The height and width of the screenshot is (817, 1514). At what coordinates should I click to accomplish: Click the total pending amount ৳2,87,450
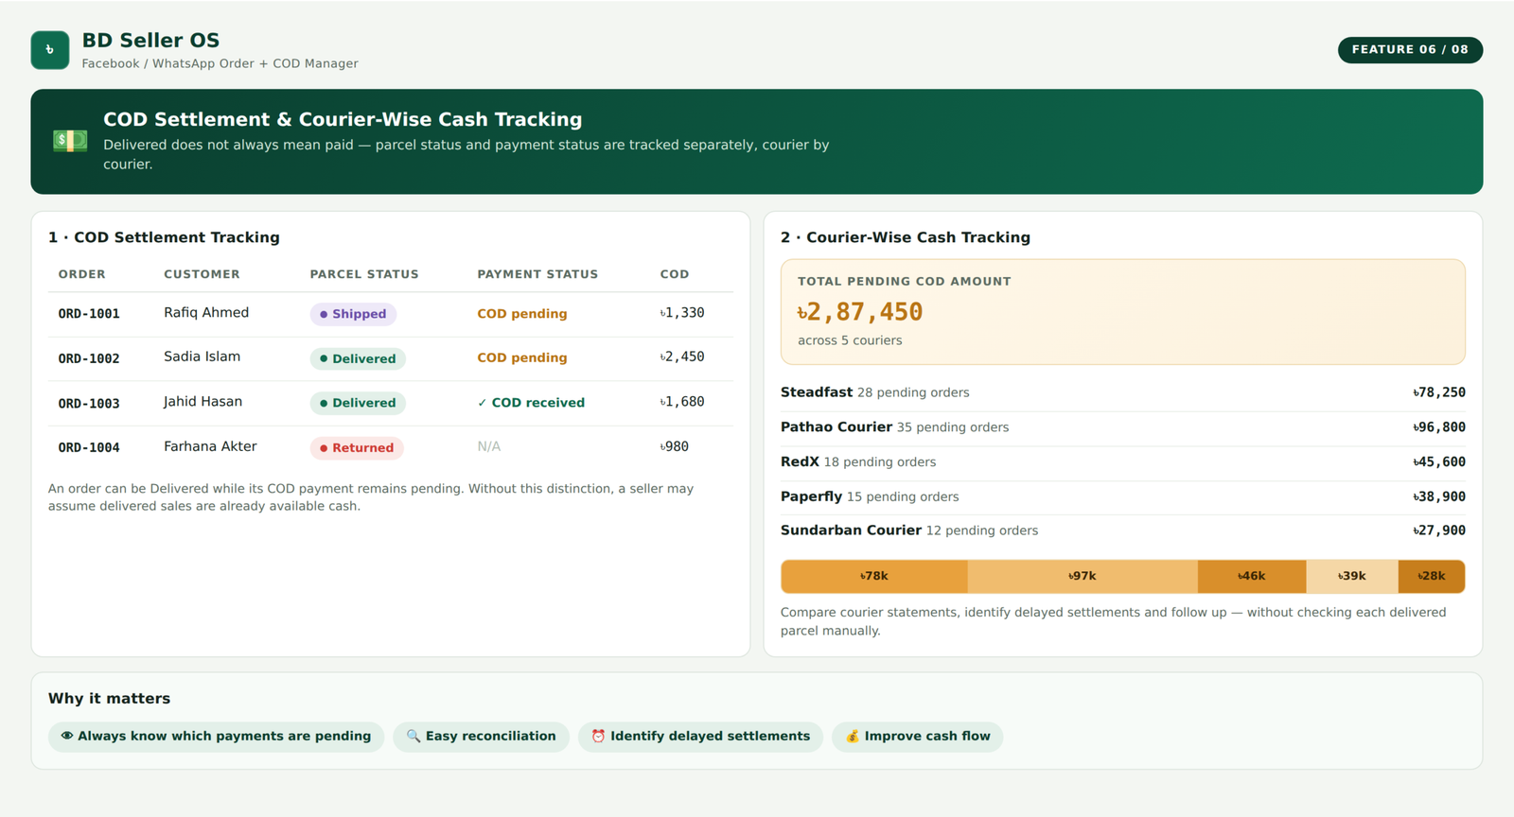point(860,312)
